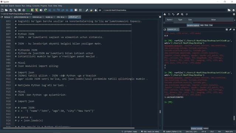
Task: Sort variables by the Value column
Action: click(x=213, y=20)
